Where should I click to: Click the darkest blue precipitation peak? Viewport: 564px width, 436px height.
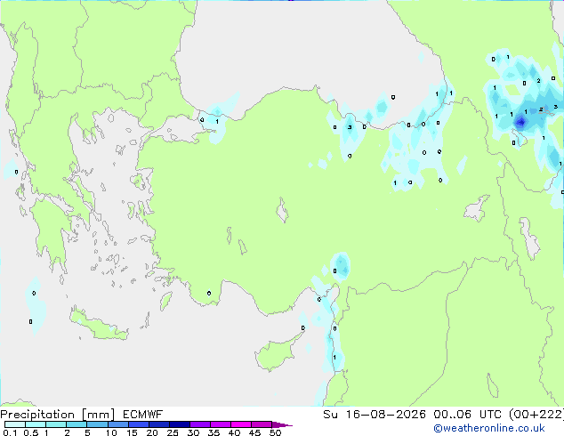[520, 122]
